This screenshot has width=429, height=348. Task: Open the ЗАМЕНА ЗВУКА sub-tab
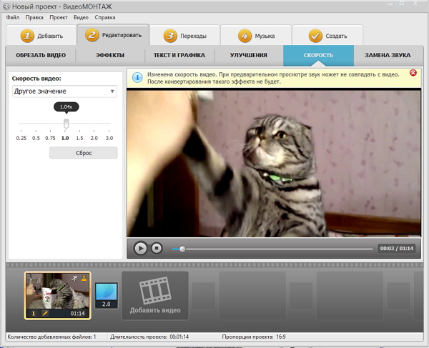(388, 55)
